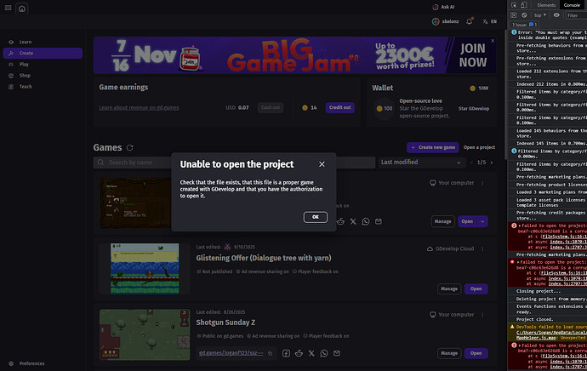Open the Learn section in sidebar
The width and height of the screenshot is (587, 371).
43,42
